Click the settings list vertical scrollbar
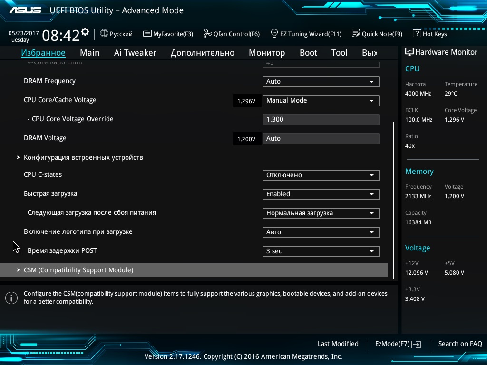487x365 pixels. (x=393, y=200)
